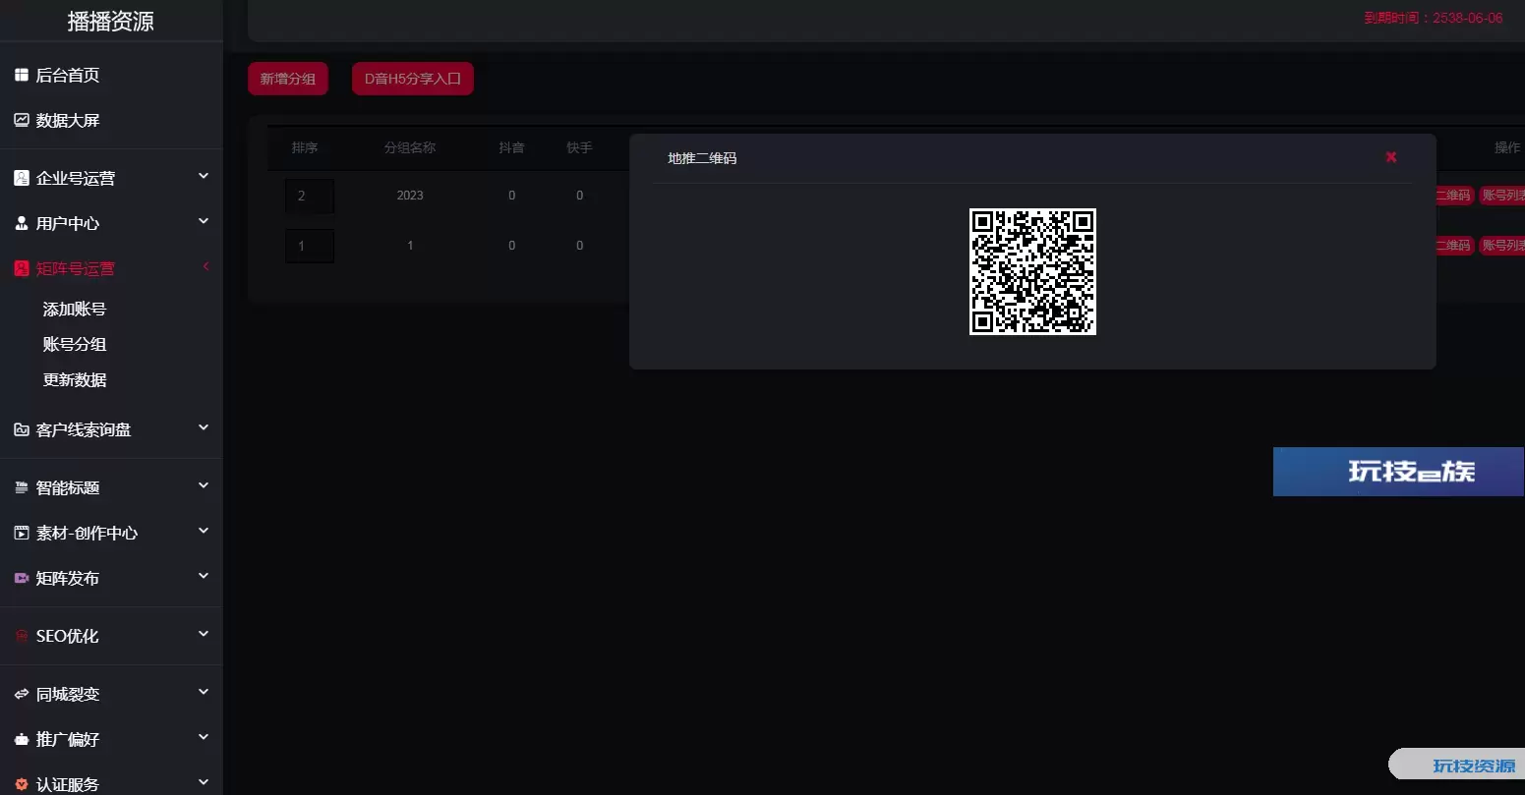Viewport: 1525px width, 795px height.
Task: Expand the 矩阵发布 chevron
Action: 204,576
